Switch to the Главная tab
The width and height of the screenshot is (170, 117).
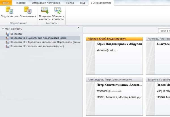pos(20,3)
